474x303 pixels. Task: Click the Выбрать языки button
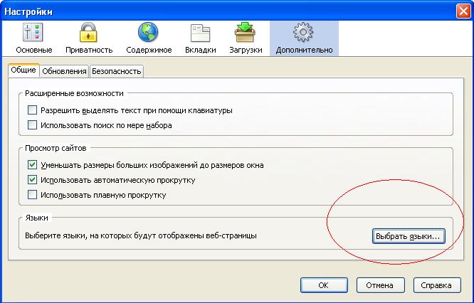click(x=409, y=235)
